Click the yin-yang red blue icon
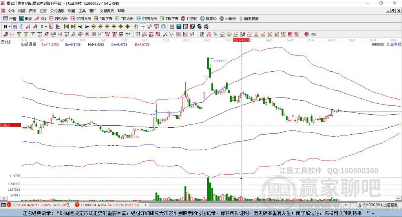This screenshot has height=217, width=402. point(307,34)
